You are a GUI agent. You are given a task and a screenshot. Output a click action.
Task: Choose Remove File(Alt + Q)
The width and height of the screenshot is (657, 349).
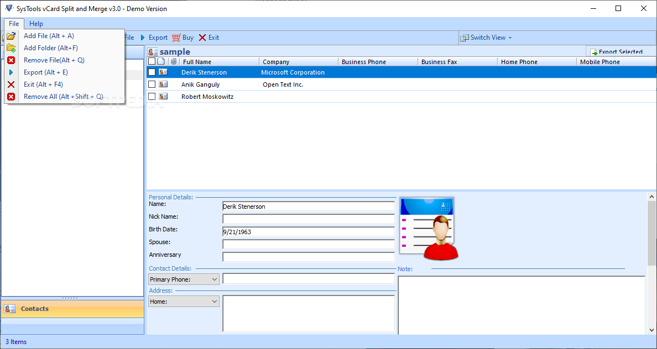click(65, 60)
